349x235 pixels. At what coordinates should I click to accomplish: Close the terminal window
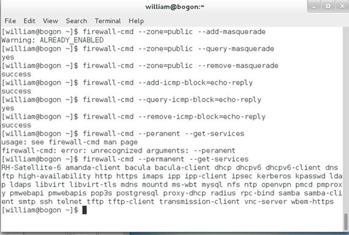pyautogui.click(x=342, y=7)
